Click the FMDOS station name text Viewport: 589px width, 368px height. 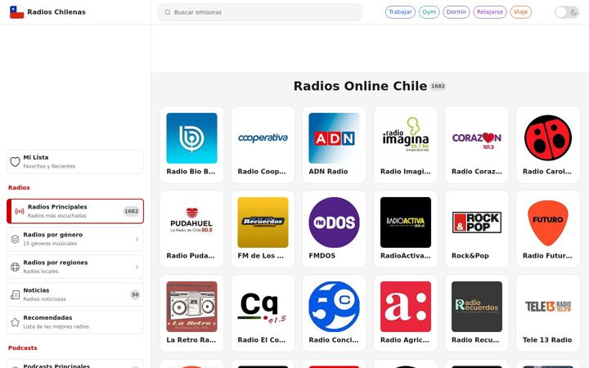click(x=322, y=256)
